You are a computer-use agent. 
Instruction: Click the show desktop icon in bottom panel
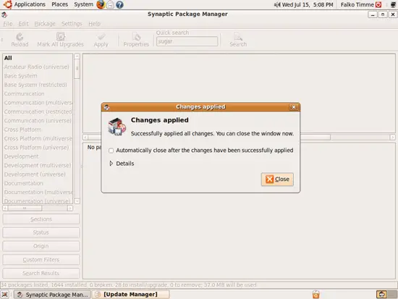click(x=5, y=295)
